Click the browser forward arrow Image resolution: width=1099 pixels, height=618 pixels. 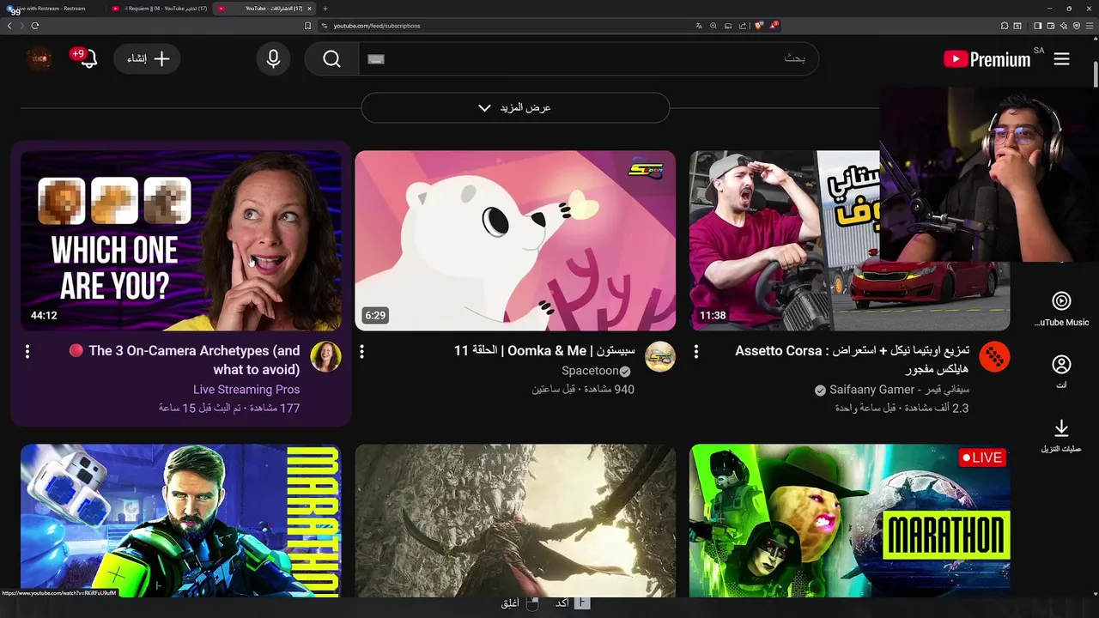tap(22, 26)
